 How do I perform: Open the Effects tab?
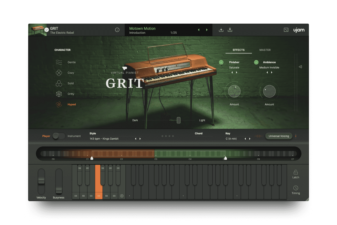238,50
